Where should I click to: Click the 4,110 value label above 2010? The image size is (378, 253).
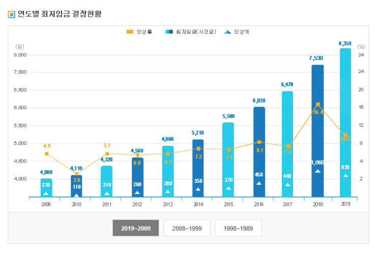tap(76, 168)
